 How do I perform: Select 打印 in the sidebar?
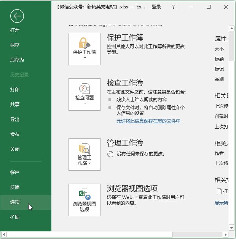[x=15, y=90]
